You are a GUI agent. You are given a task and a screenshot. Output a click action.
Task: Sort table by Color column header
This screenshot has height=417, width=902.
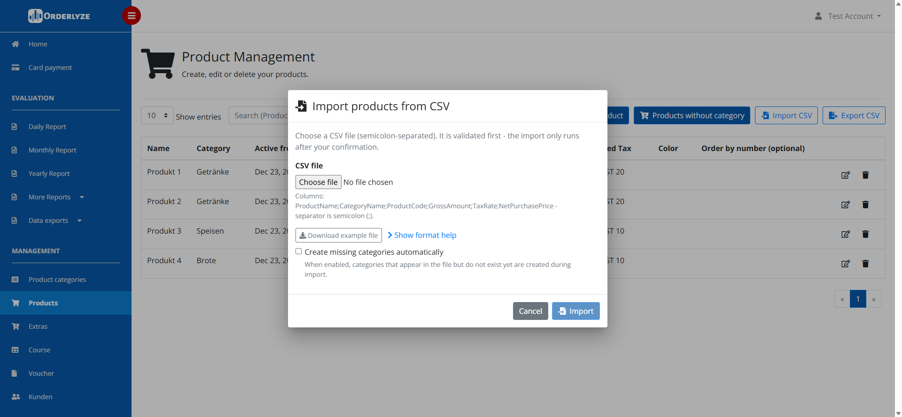point(668,148)
